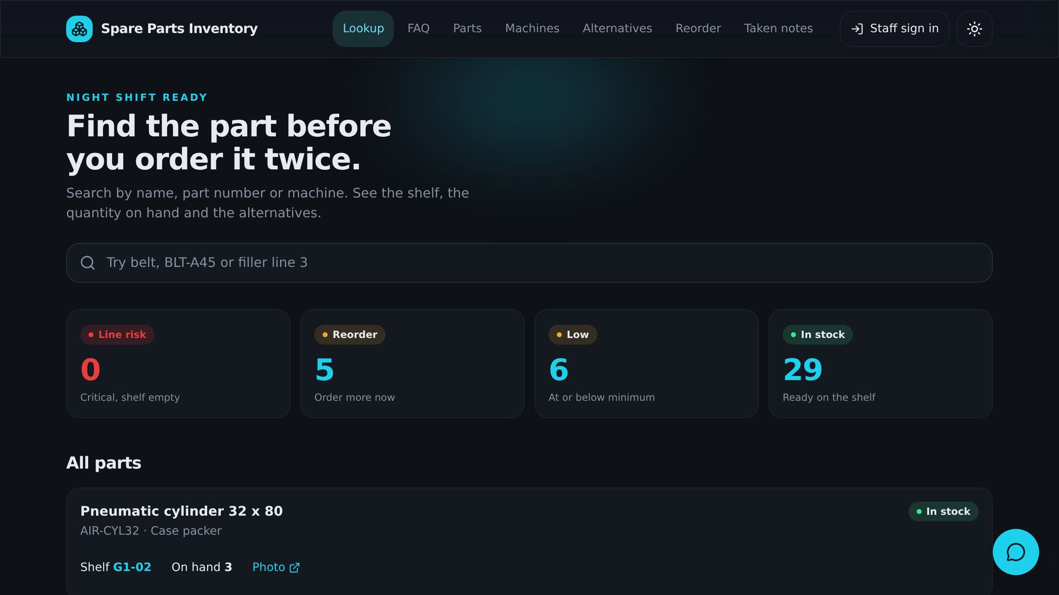Screen dimensions: 1059x595
Task: Open the Reorder page
Action: click(698, 29)
